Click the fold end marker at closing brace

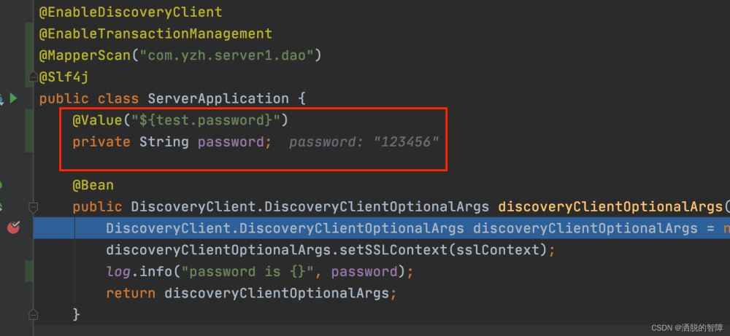pyautogui.click(x=33, y=314)
